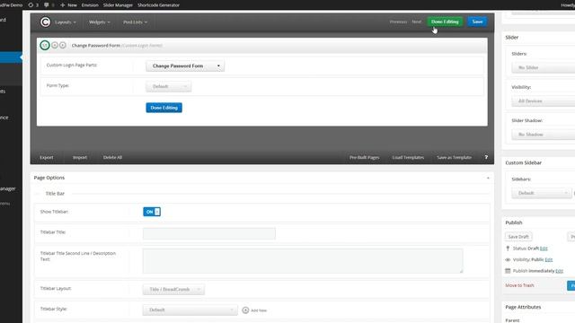Open the Titlebar Layout dropdown
Screen dimensions: 575x323
pos(173,289)
